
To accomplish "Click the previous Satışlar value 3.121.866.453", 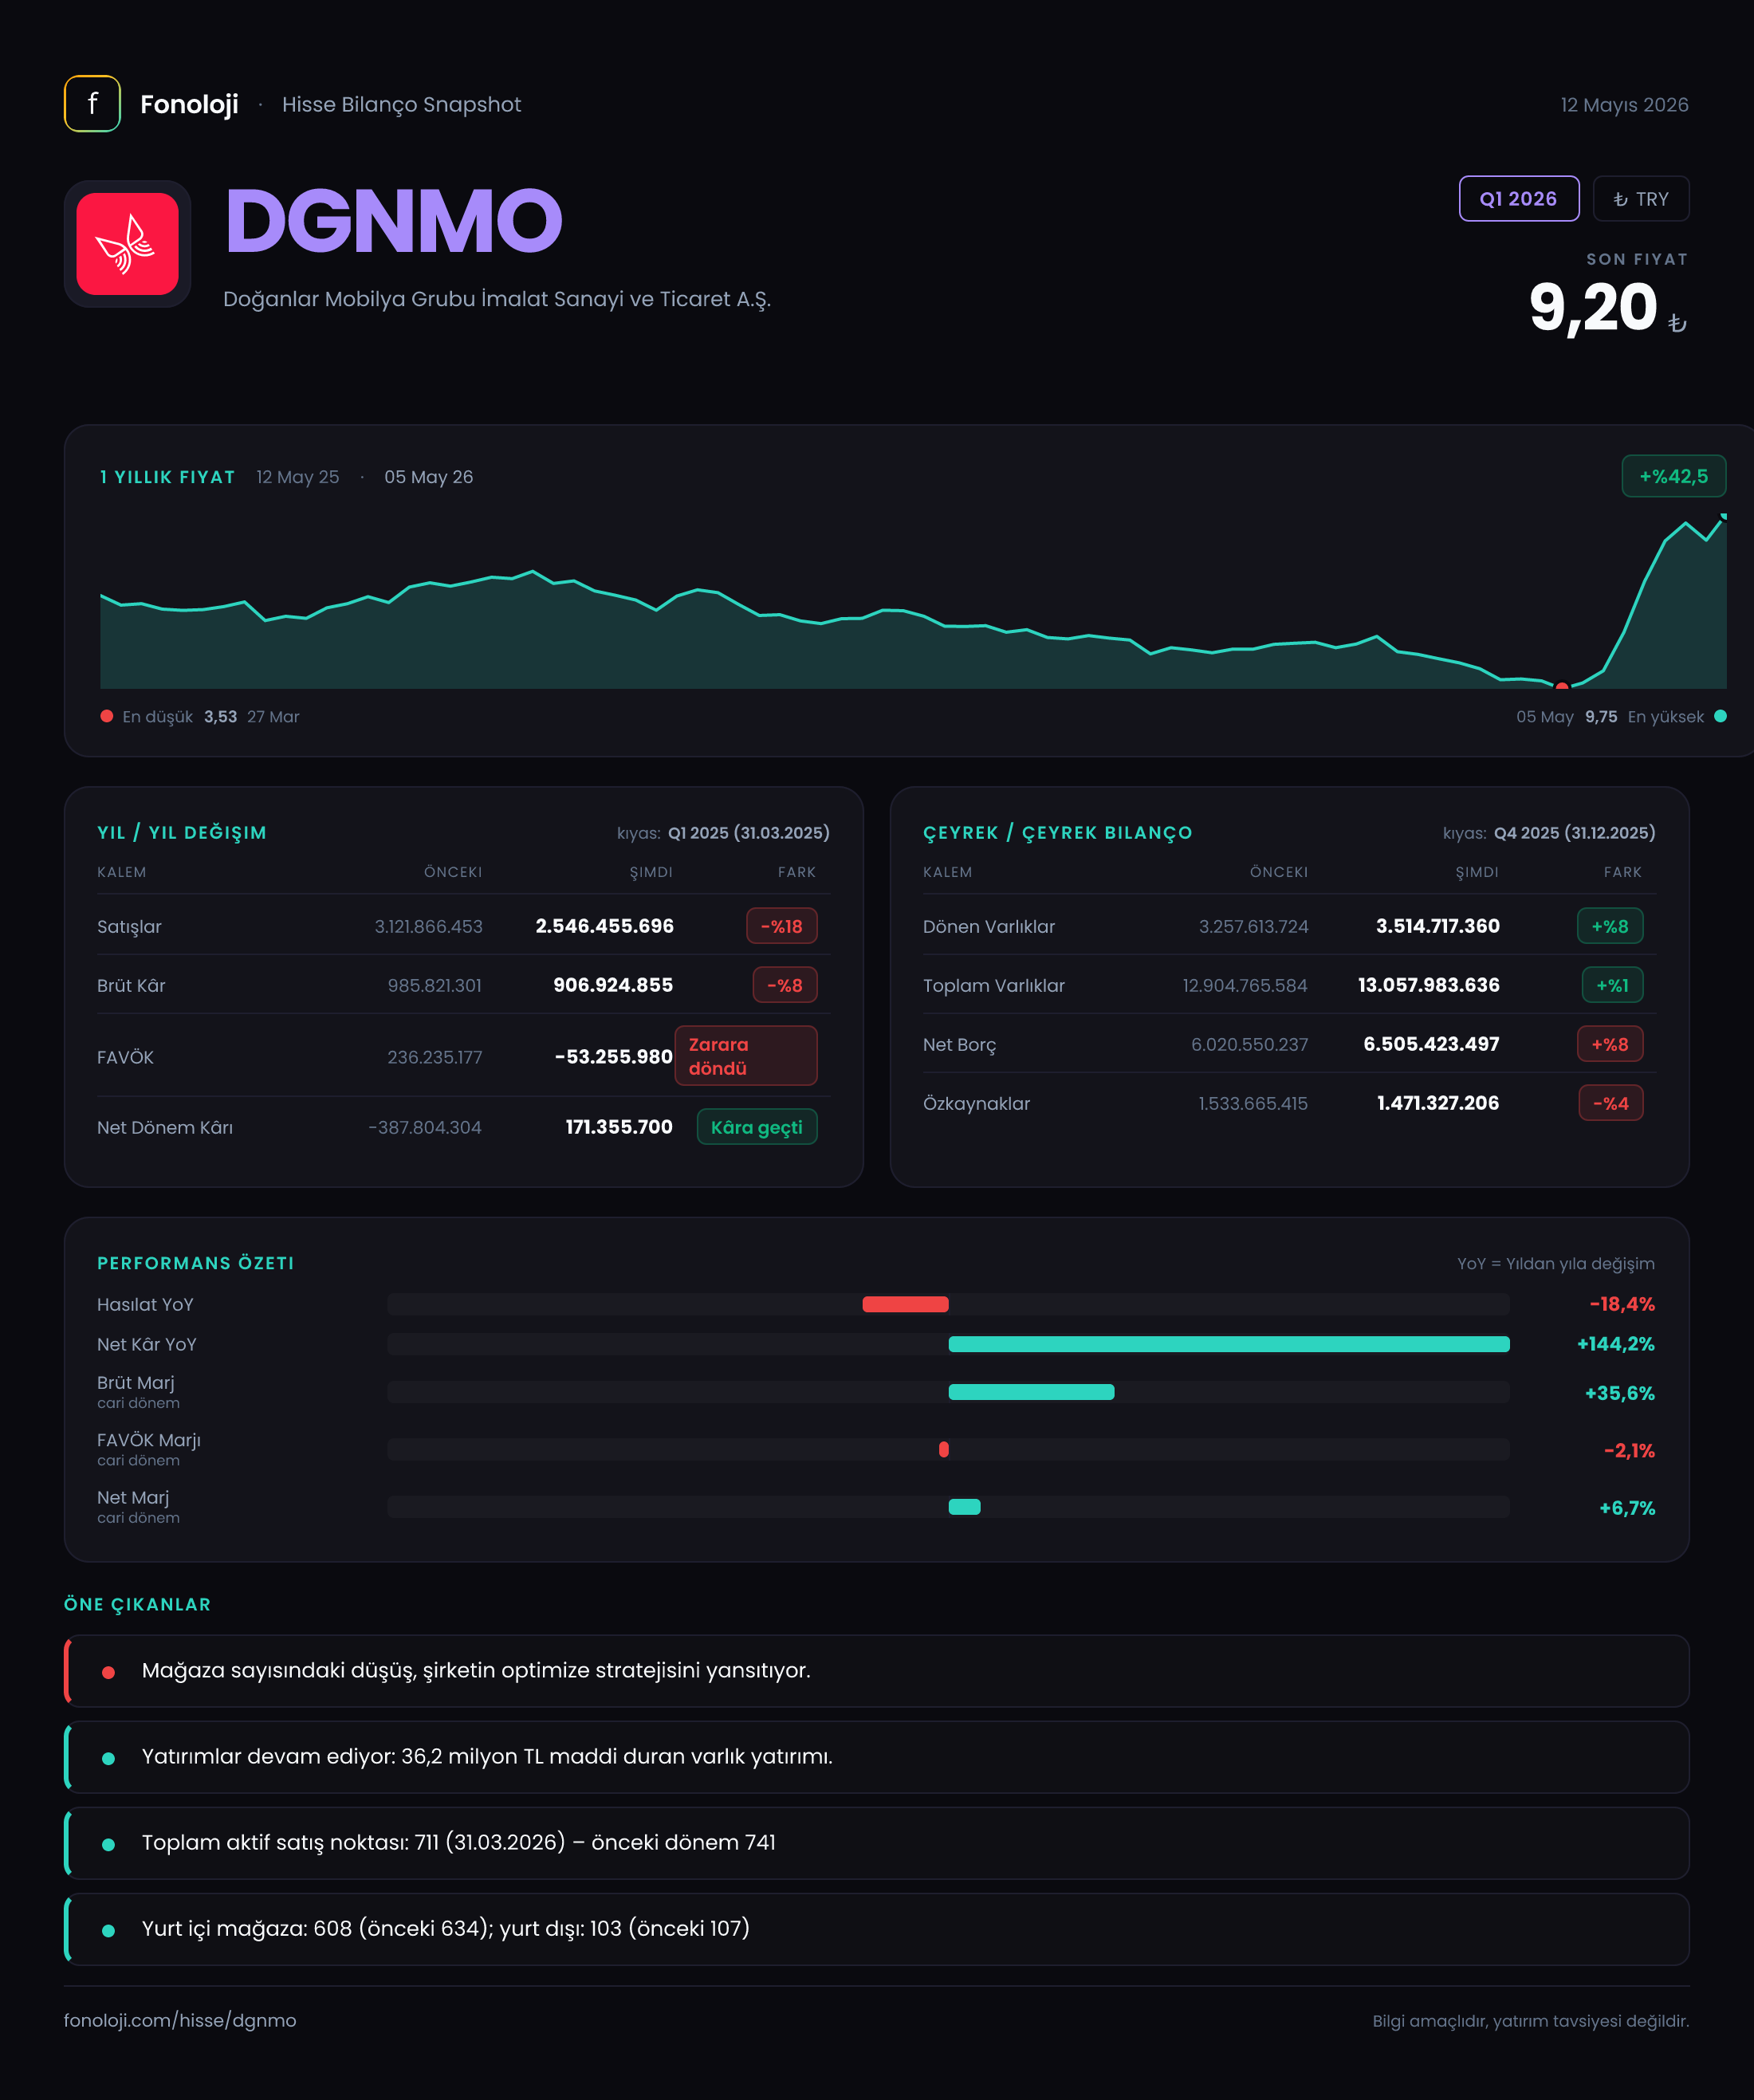I will tap(428, 926).
